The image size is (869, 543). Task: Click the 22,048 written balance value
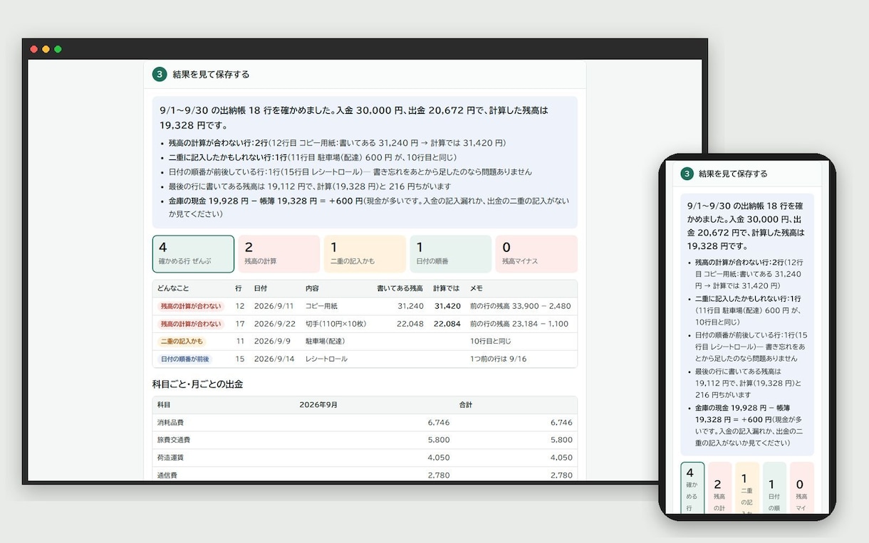coord(410,324)
